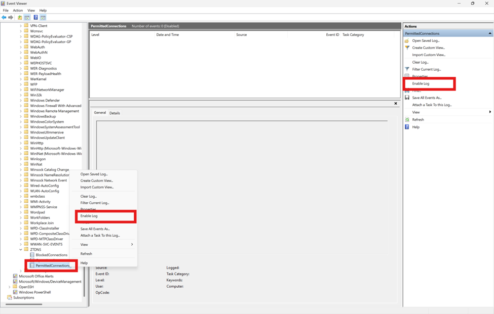Click the export toolbar icon
Screen dimensions: 494x314
[19, 17]
